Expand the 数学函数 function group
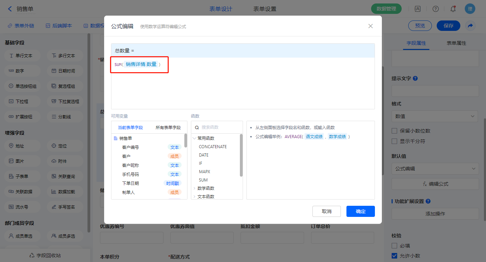 click(206, 188)
